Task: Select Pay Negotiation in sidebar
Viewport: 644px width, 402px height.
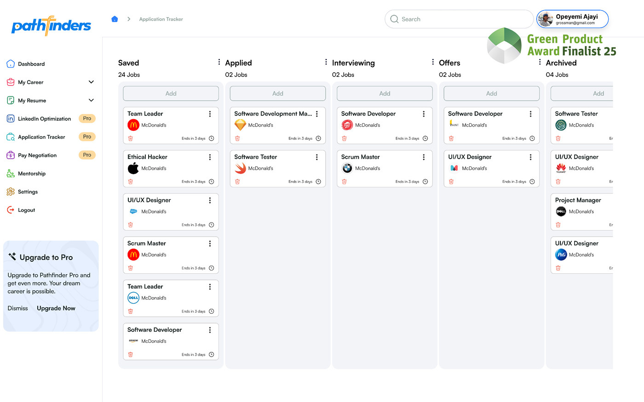Action: coord(37,155)
